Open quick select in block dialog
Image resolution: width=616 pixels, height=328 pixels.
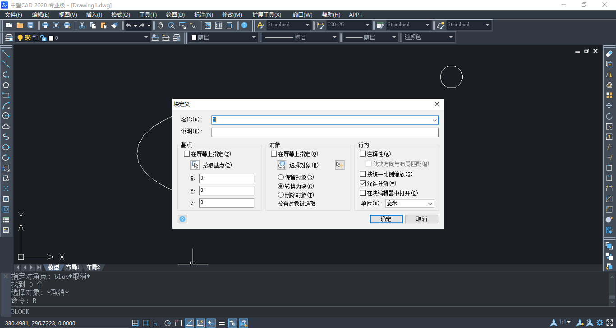(x=340, y=165)
